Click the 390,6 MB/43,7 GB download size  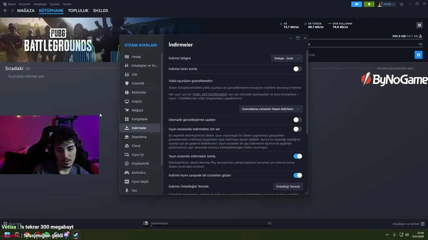(x=405, y=36)
